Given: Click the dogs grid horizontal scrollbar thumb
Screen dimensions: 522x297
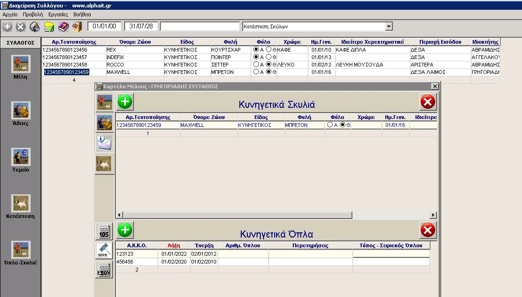Looking at the screenshot, I should (x=237, y=215).
